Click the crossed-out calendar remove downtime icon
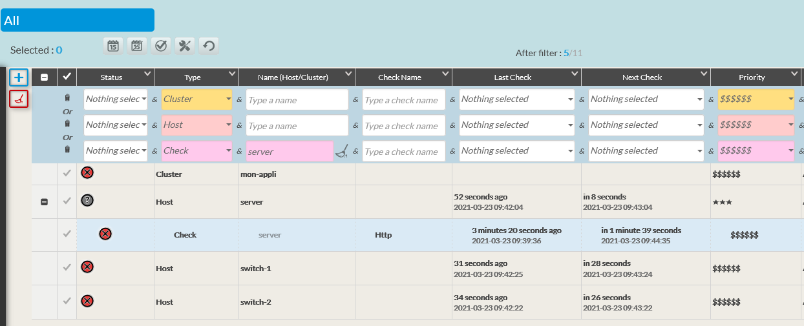This screenshot has width=804, height=326. tap(136, 45)
